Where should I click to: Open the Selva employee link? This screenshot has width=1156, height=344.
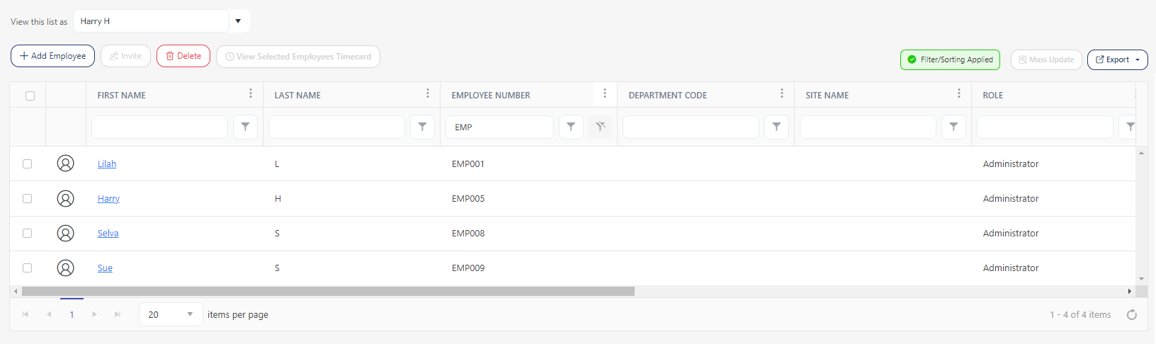108,234
